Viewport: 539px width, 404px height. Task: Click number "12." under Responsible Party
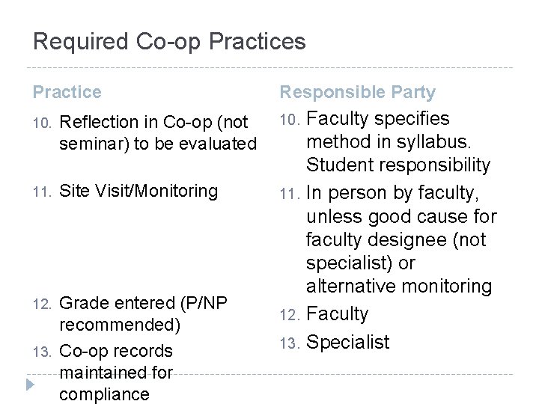pos(290,315)
